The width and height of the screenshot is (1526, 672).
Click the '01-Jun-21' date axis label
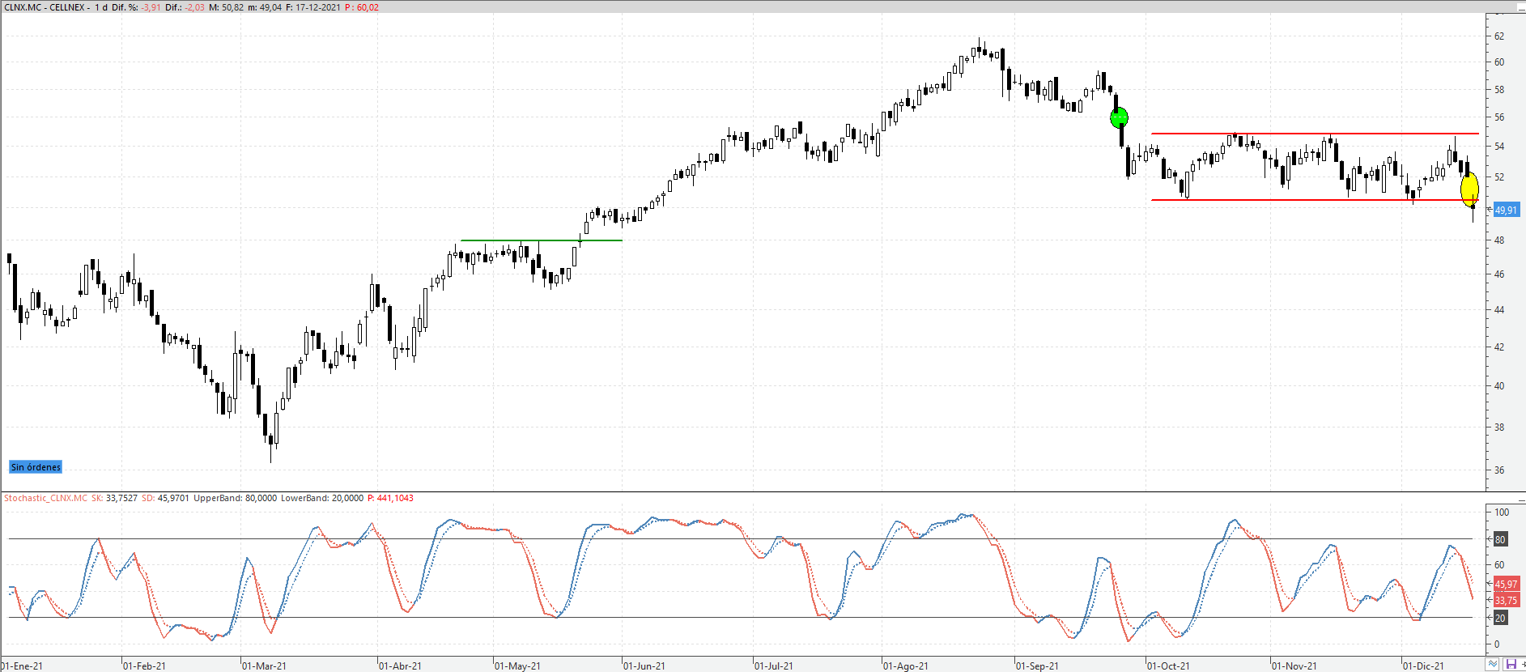click(644, 666)
